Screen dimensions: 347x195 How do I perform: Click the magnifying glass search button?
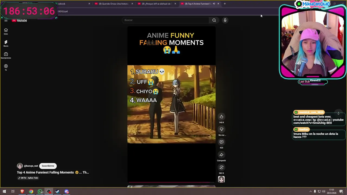point(214,20)
